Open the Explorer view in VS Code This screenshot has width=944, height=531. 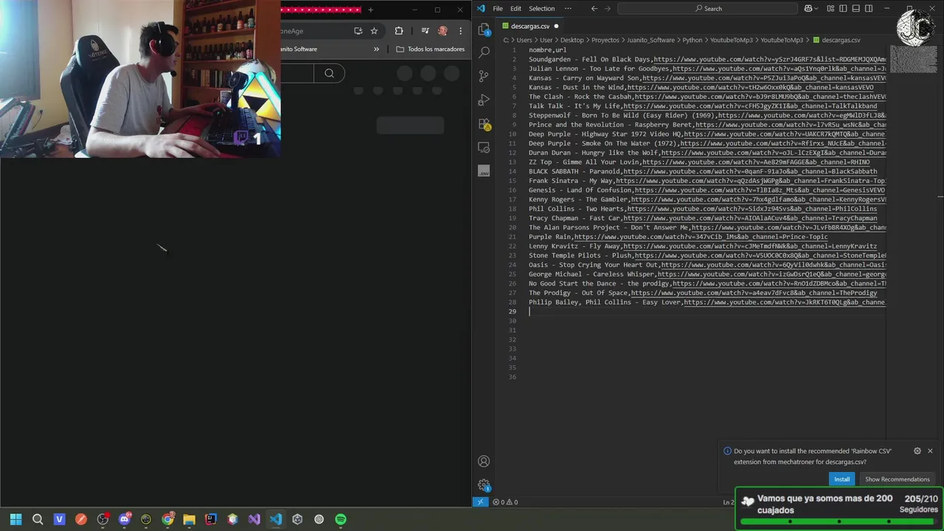[x=484, y=29]
